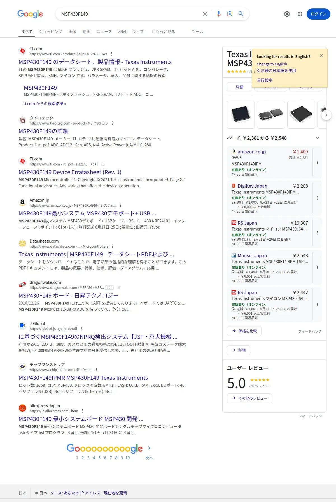Click the blue magnifier search icon
Image resolution: width=336 pixels, height=502 pixels.
tap(241, 14)
